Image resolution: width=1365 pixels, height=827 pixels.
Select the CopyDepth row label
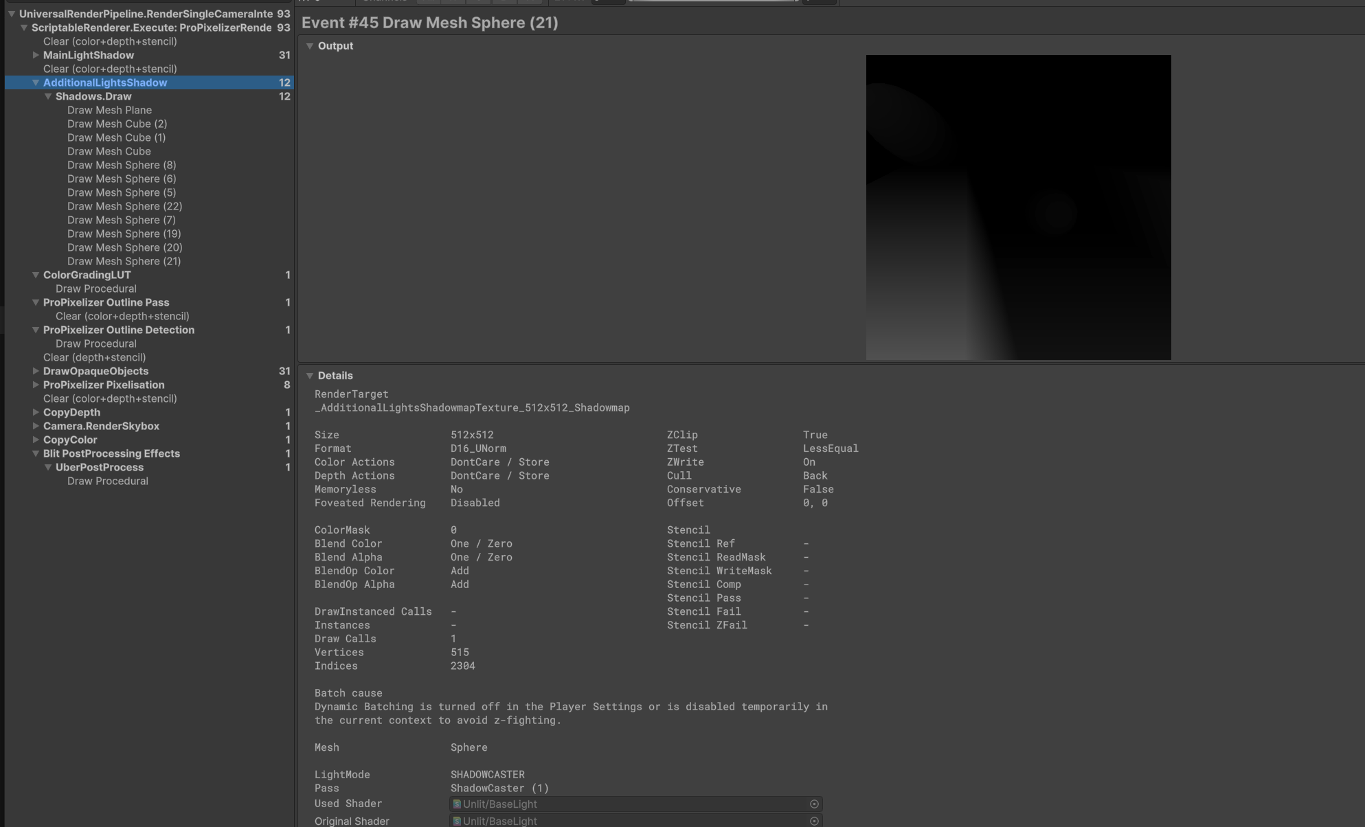pos(71,412)
